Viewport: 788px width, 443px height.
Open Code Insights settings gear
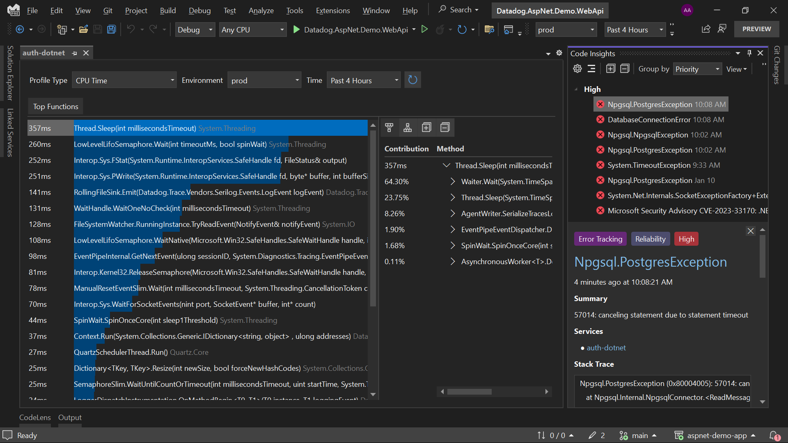click(577, 69)
